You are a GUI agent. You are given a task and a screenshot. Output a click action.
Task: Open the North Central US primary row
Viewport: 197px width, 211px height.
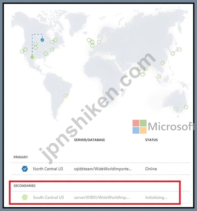[101, 169]
